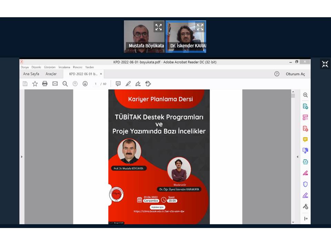
Task: Click the Oturum Aç sign-in button
Action: click(x=295, y=74)
